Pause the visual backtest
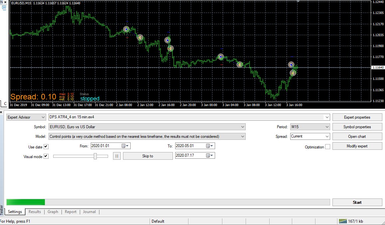385x225 pixels. click(117, 156)
